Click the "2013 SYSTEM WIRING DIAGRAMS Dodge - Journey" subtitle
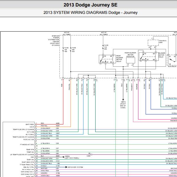This screenshot has width=177, height=177. 91,12
